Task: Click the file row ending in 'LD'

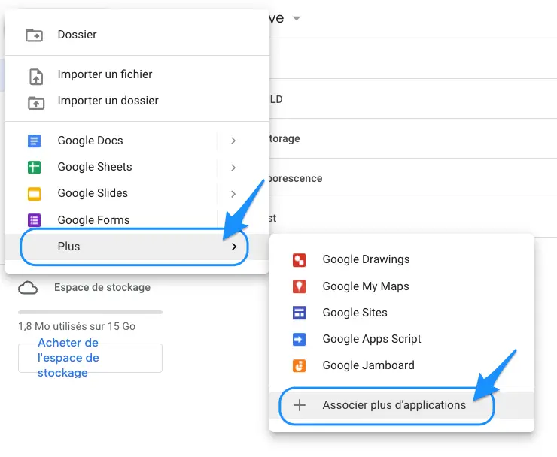Action: tap(413, 99)
